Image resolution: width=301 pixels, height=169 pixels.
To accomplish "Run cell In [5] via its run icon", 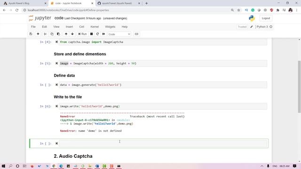I will (x=56, y=63).
